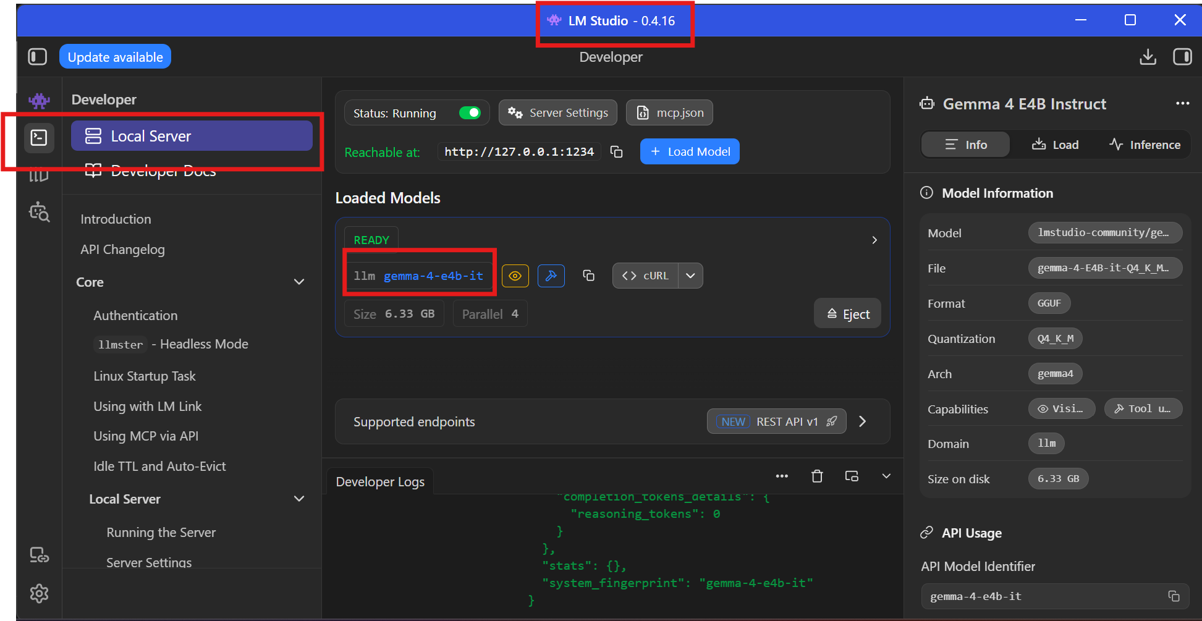1202x621 pixels.
Task: Collapse the Core docs section
Action: click(x=299, y=282)
